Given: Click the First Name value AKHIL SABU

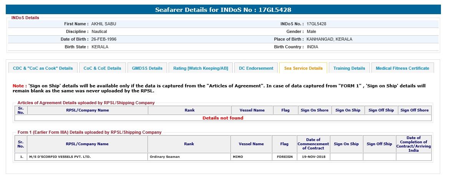Looking at the screenshot, I should click(x=103, y=24).
